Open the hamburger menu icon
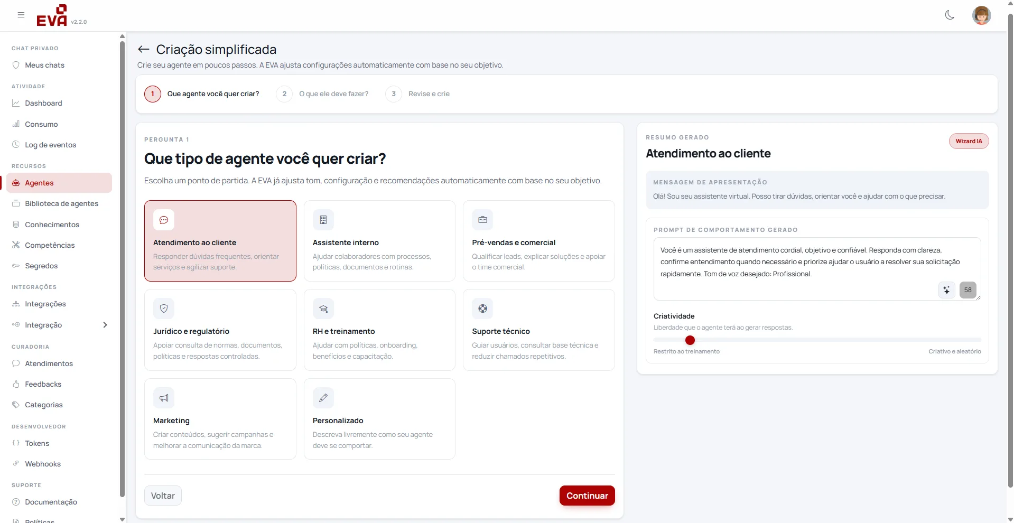 tap(21, 15)
